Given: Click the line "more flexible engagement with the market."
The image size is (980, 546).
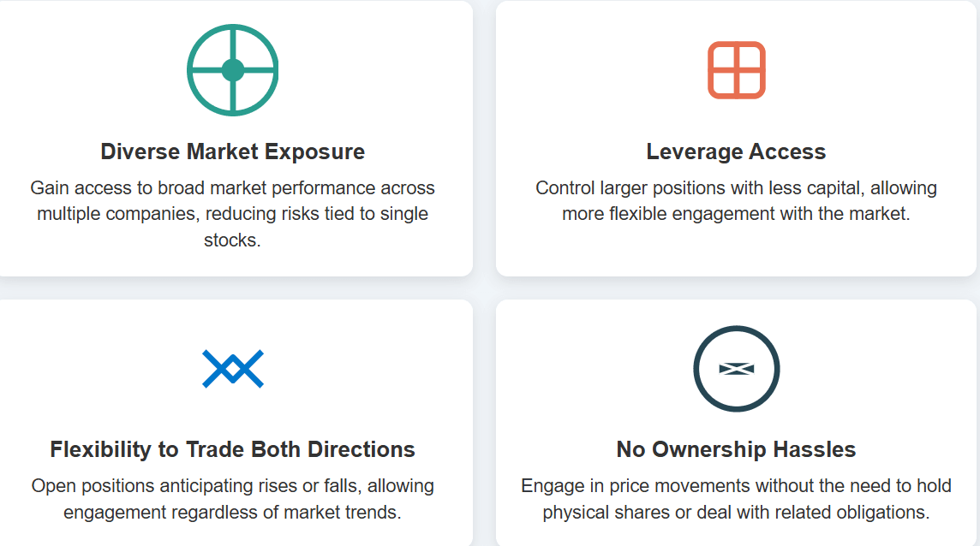Looking at the screenshot, I should click(x=736, y=214).
